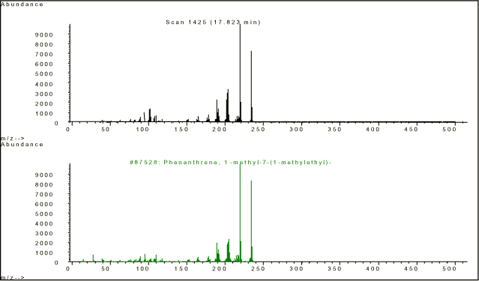479x281 pixels.
Task: Click the black molecular ion peak reaching 7000 abundance
Action: 251,86
